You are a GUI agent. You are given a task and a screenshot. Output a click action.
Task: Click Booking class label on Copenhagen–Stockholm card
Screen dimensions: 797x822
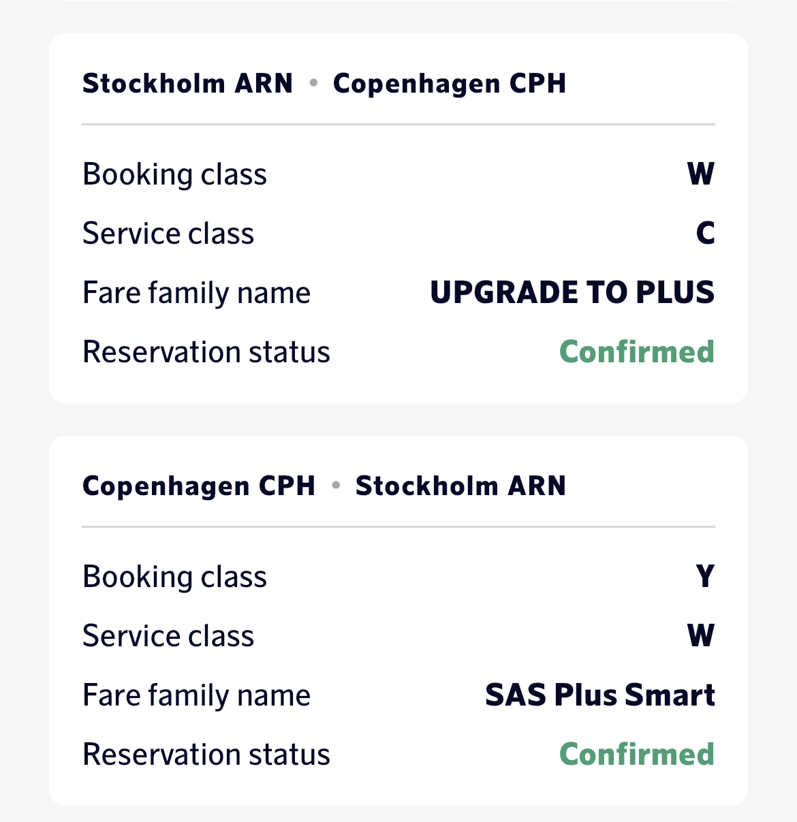174,577
